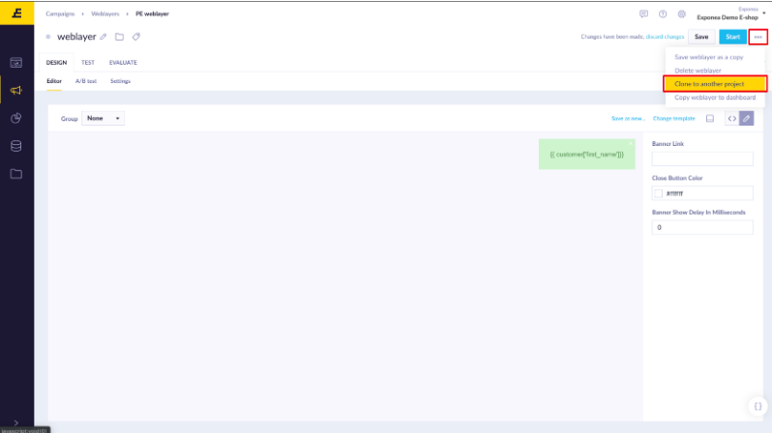This screenshot has height=433, width=772.
Task: Select Save weblayer as a copy
Action: 708,57
